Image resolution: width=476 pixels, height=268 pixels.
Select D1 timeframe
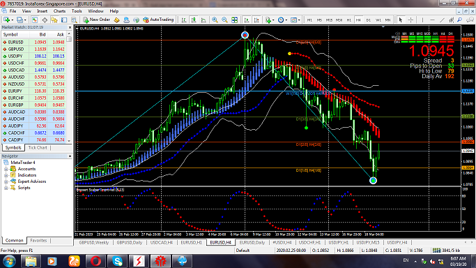point(368,20)
